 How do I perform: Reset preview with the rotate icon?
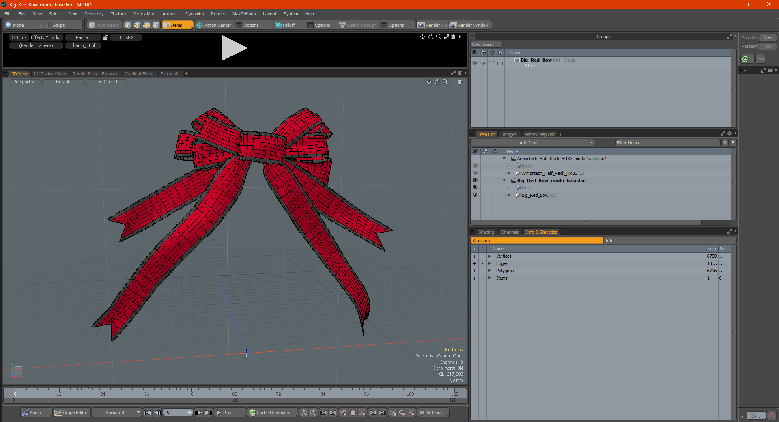coord(430,37)
